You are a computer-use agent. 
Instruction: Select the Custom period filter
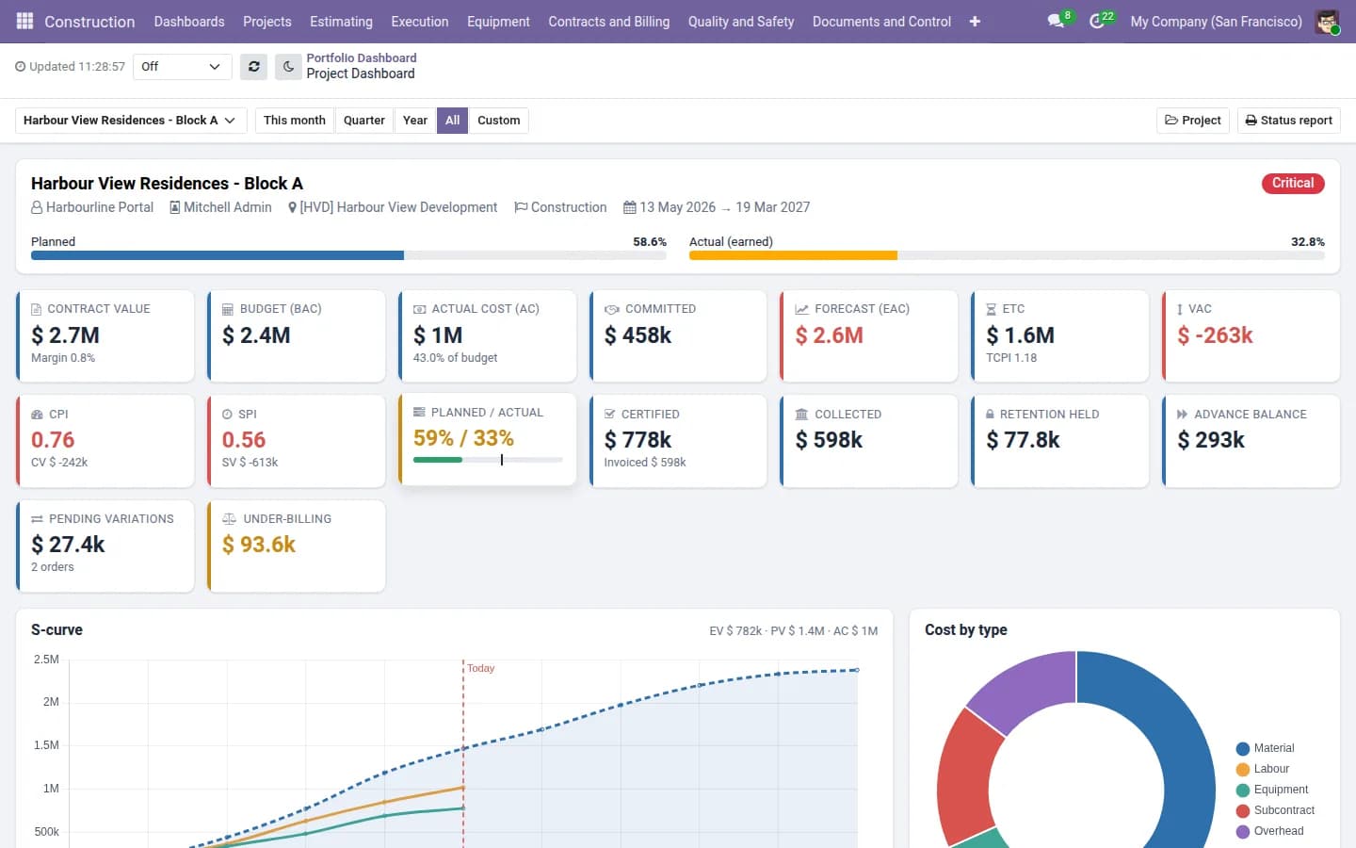[498, 121]
